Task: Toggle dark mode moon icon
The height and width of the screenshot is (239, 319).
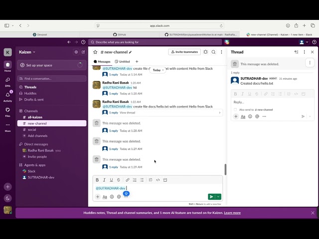Action: (8, 198)
